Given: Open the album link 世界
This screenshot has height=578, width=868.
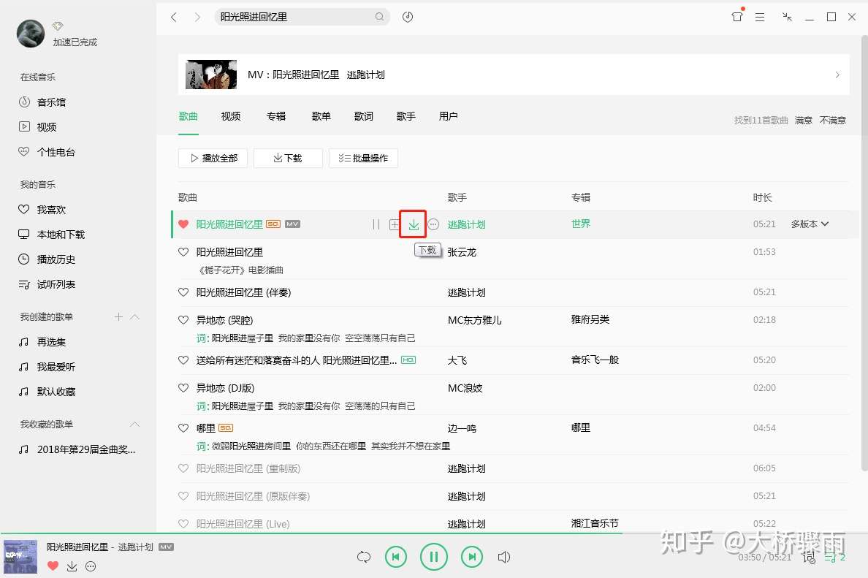Looking at the screenshot, I should (581, 224).
